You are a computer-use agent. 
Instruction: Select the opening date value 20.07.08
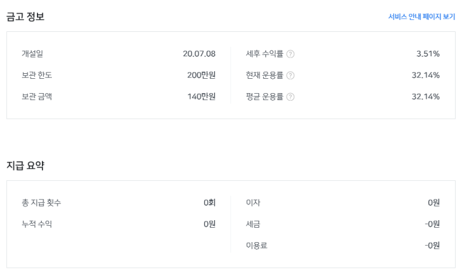tap(199, 54)
